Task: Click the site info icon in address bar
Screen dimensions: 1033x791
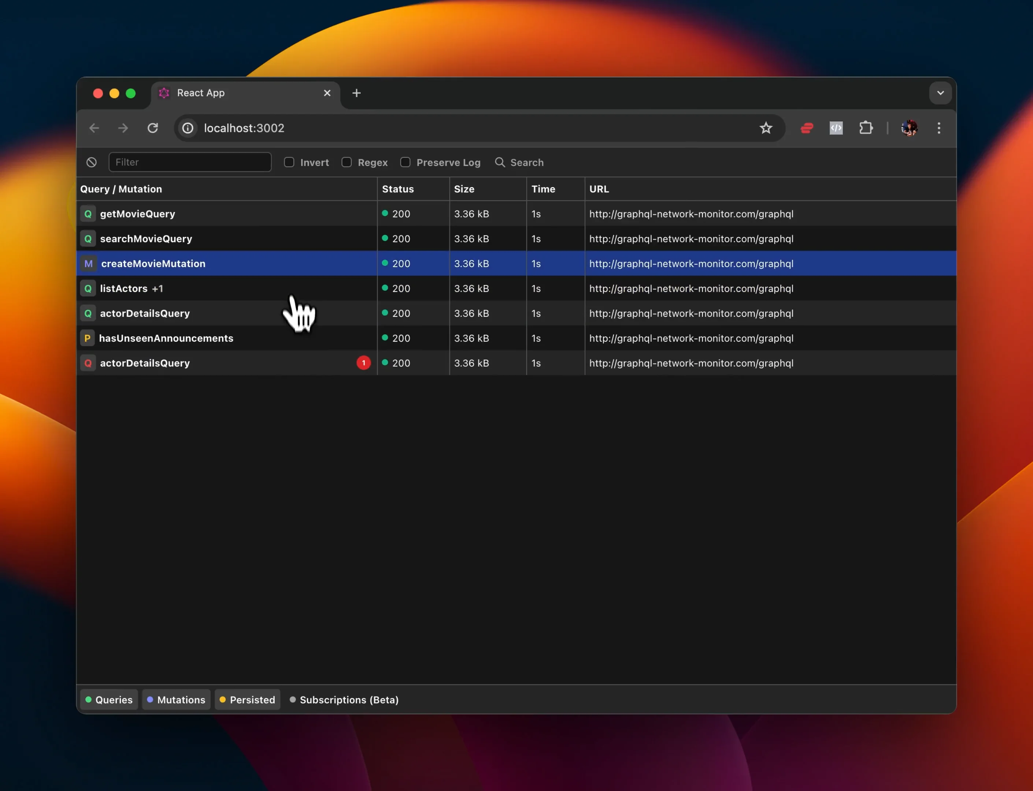Action: pyautogui.click(x=188, y=128)
